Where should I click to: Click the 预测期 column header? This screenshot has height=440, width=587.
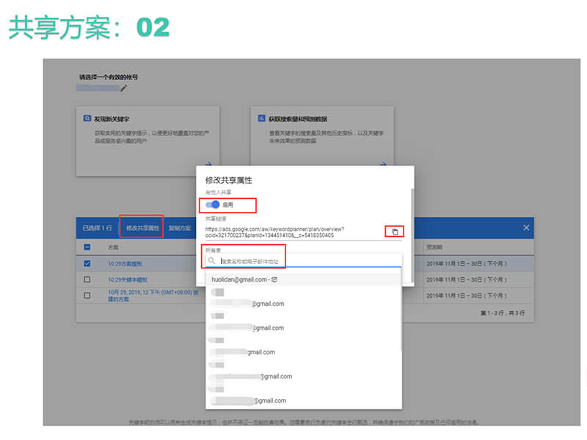434,247
